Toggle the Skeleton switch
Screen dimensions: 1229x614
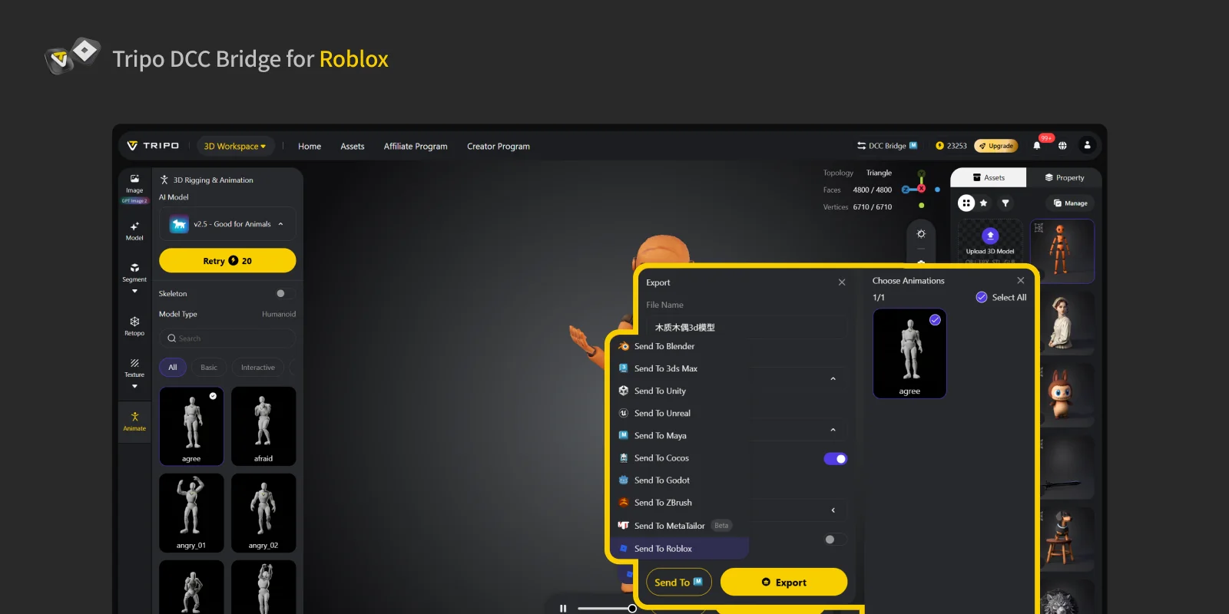point(285,293)
